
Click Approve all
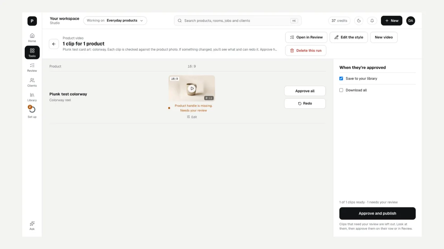tap(305, 91)
